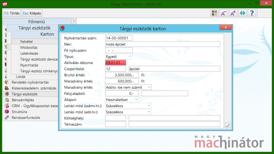Click the Témaszám code field
This screenshot has width=274, height=154.
(x=116, y=124)
